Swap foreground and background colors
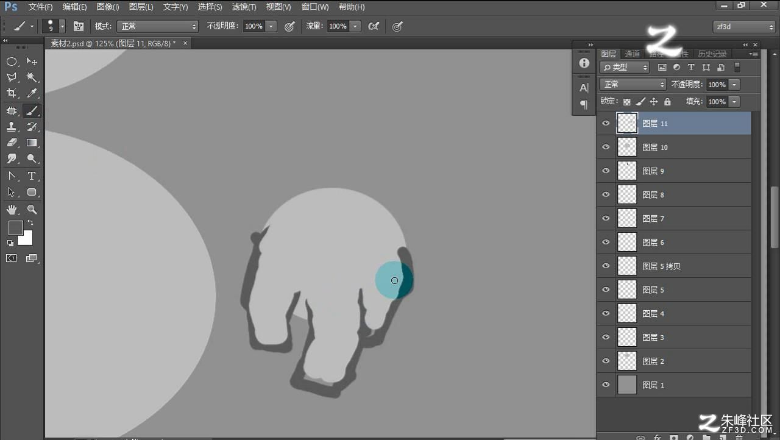Screen dimensions: 780x440 pos(30,223)
